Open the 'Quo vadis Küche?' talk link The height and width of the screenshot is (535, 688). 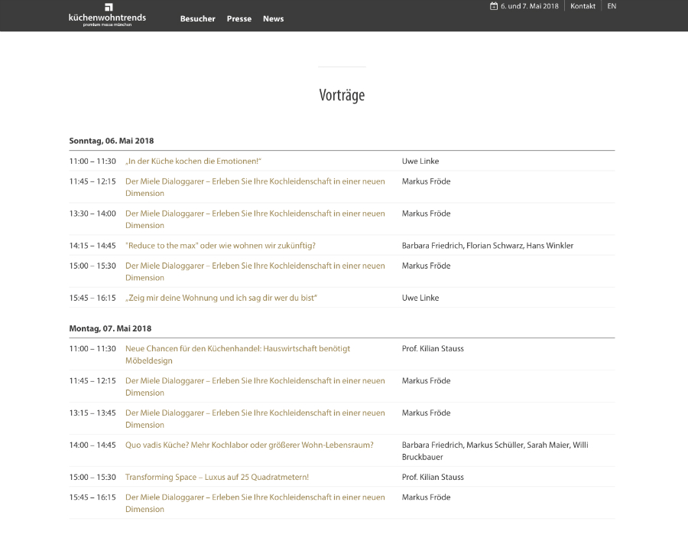coord(249,445)
